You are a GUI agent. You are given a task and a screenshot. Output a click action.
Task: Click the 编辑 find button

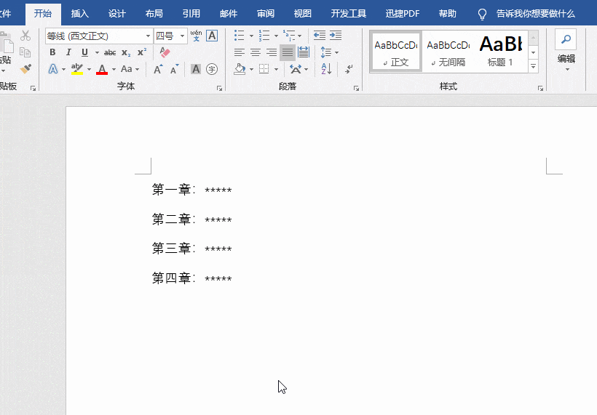[566, 49]
